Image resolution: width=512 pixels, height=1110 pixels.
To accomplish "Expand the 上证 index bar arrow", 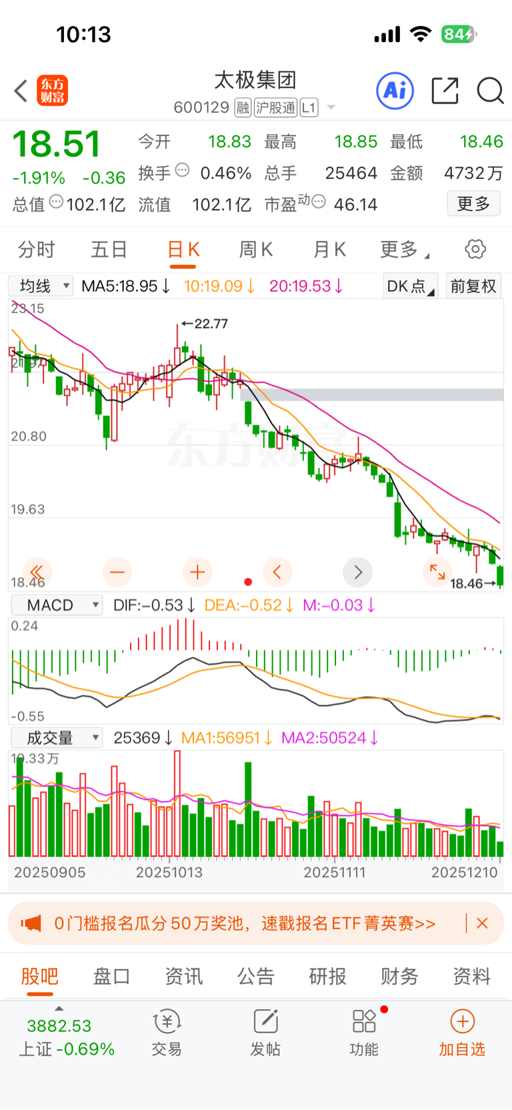I will coord(59,1009).
